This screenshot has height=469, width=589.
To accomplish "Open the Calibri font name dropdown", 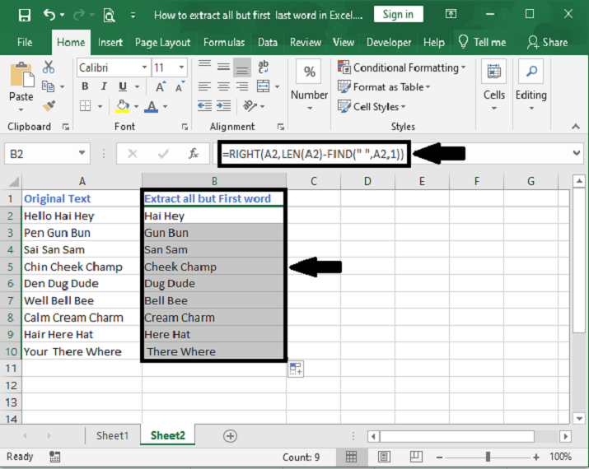I will point(144,67).
